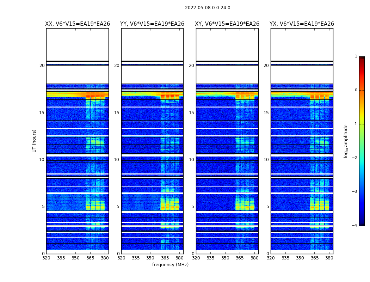Click the YX panel title text
Image resolution: width=370 pixels, height=282 pixels.
coord(302,24)
